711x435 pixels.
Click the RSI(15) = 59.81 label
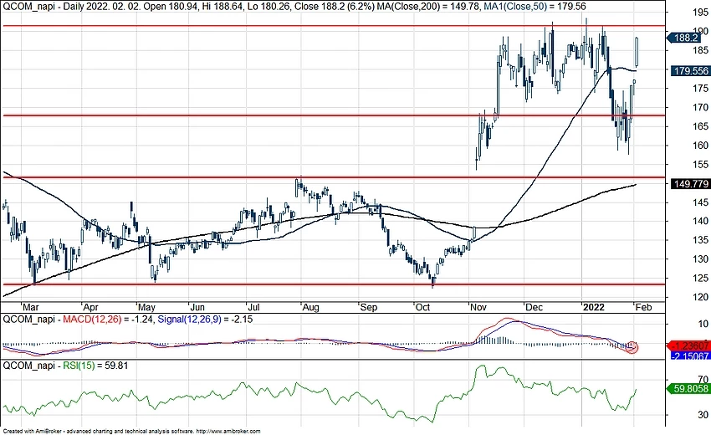[95, 365]
